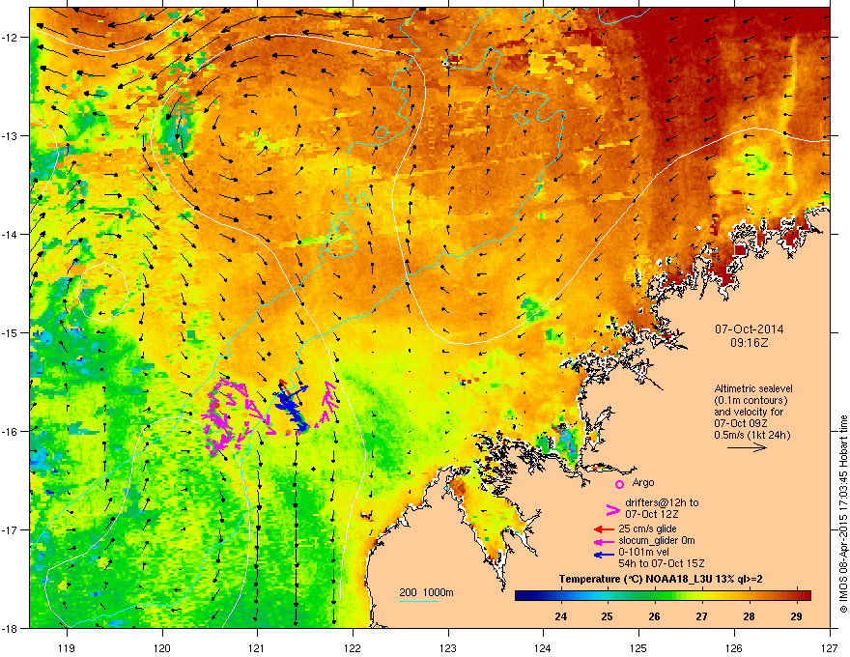Image resolution: width=850 pixels, height=657 pixels.
Task: Click the black 0.5m/s velocity scale arrow
Action: [x=747, y=447]
